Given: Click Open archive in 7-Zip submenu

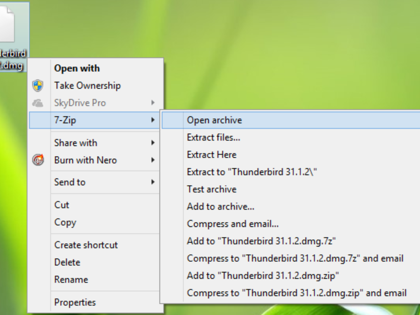Looking at the screenshot, I should click(x=291, y=120).
